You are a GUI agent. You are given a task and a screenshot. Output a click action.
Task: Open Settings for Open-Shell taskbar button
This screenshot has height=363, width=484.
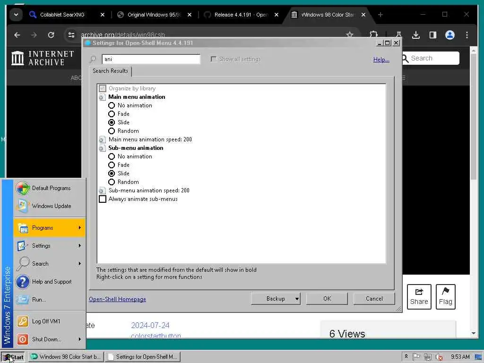click(143, 357)
